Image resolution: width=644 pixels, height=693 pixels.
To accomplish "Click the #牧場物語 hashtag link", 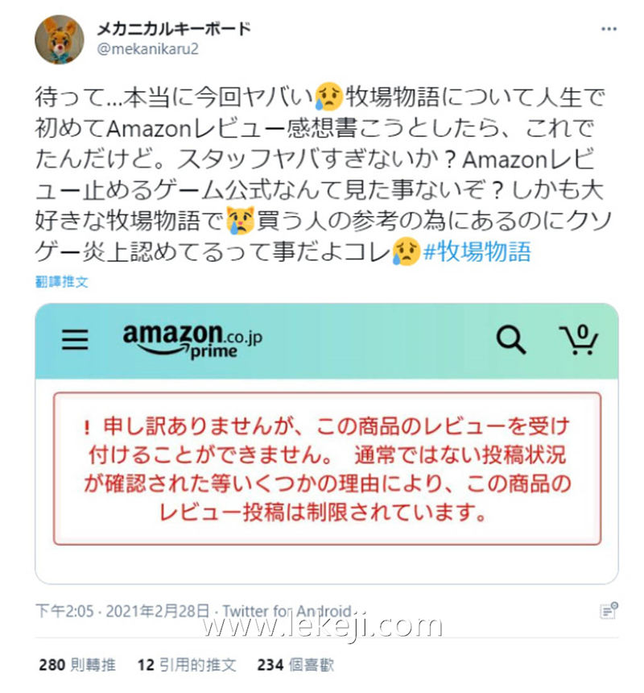I will tap(477, 251).
